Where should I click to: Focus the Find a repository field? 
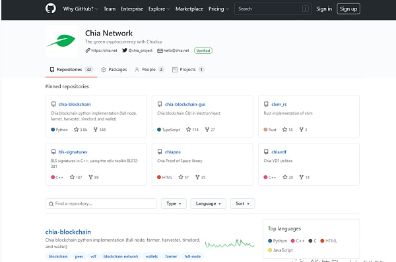point(101,203)
